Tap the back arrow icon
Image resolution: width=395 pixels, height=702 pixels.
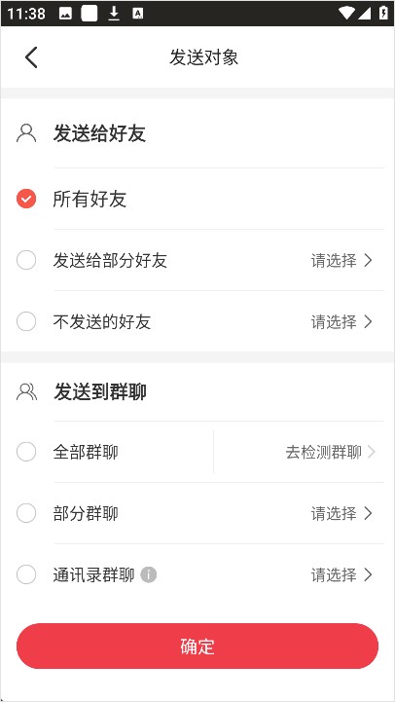(x=31, y=57)
